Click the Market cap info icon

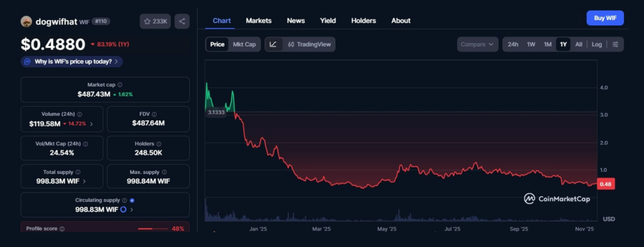click(x=120, y=85)
